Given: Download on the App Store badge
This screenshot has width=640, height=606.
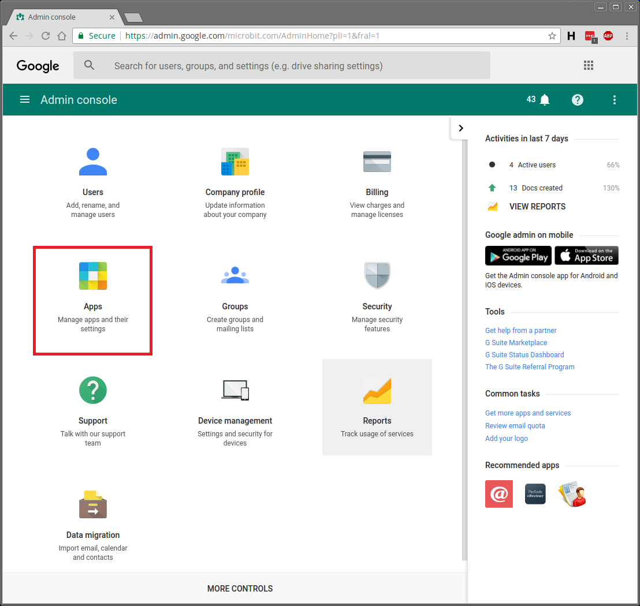Looking at the screenshot, I should [x=586, y=256].
